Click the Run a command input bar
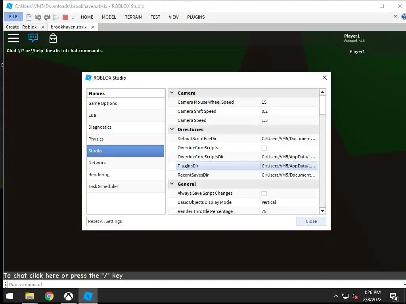Screen dimensions: 406x304 click(206, 285)
